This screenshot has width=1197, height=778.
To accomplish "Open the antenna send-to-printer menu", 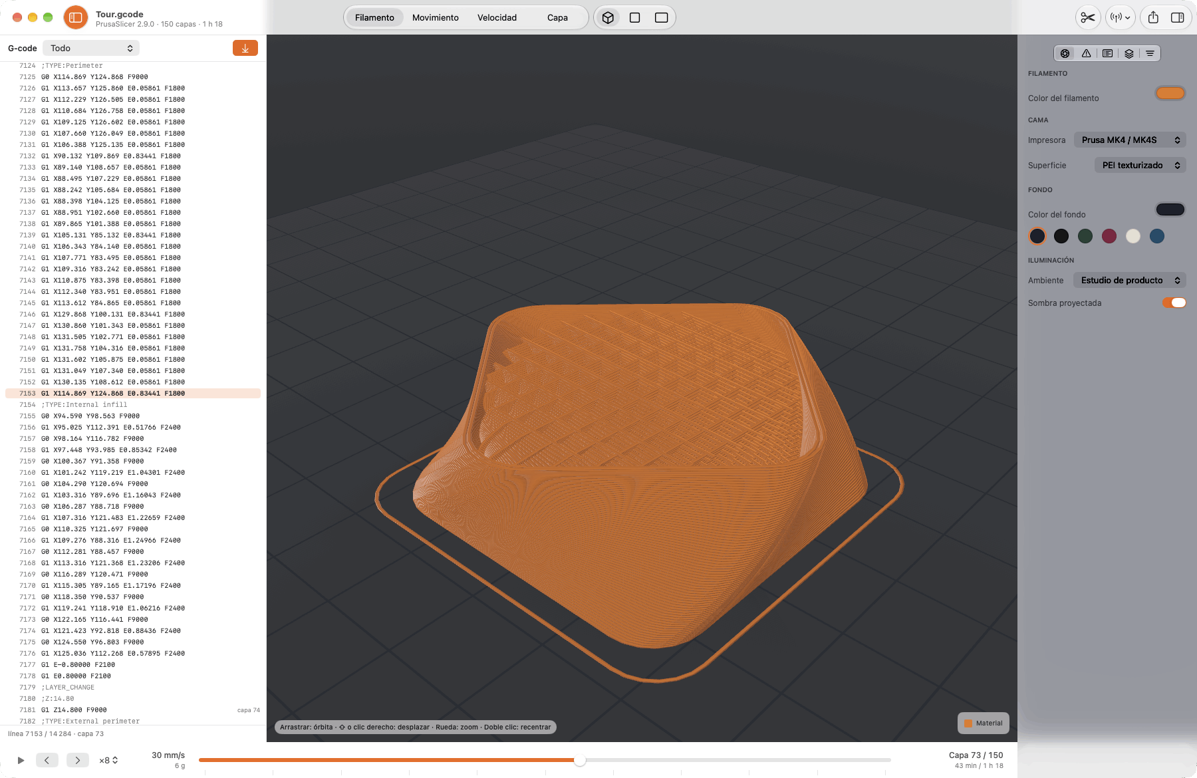I will (1120, 18).
